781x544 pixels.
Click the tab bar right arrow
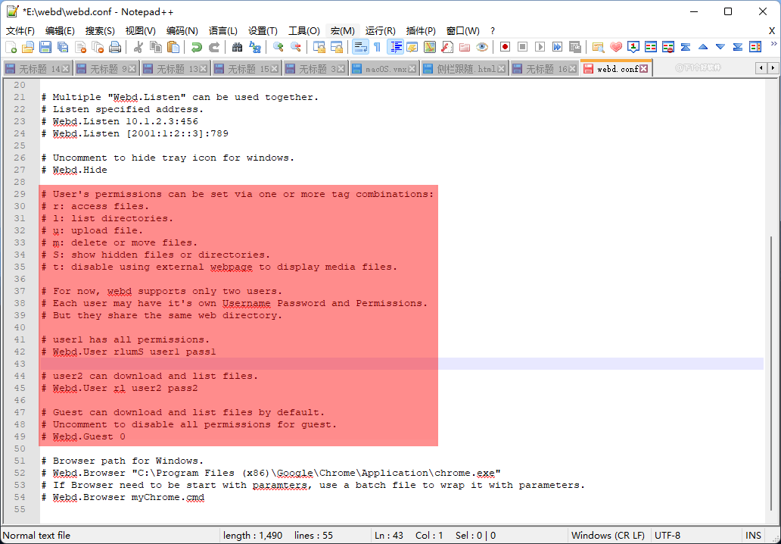(x=773, y=68)
